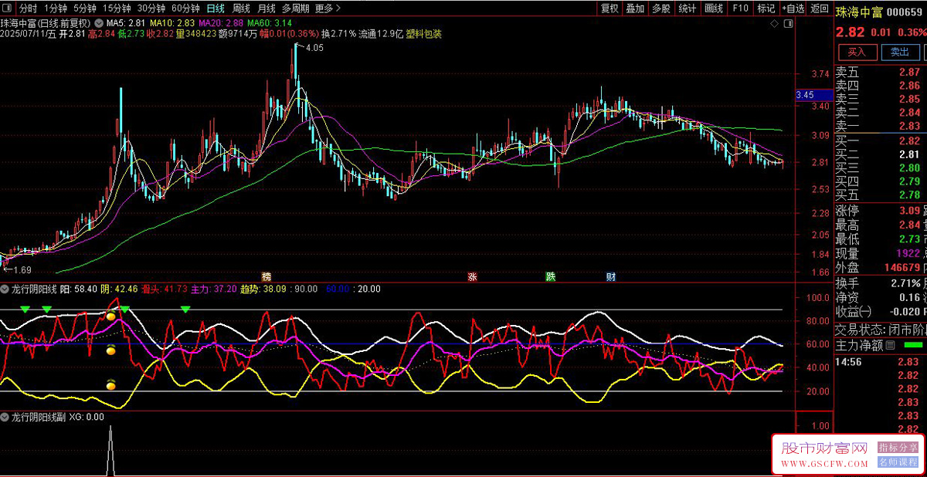Viewport: 927px width, 477px height.
Task: Activate the 画线 drawing tool
Action: tap(714, 8)
